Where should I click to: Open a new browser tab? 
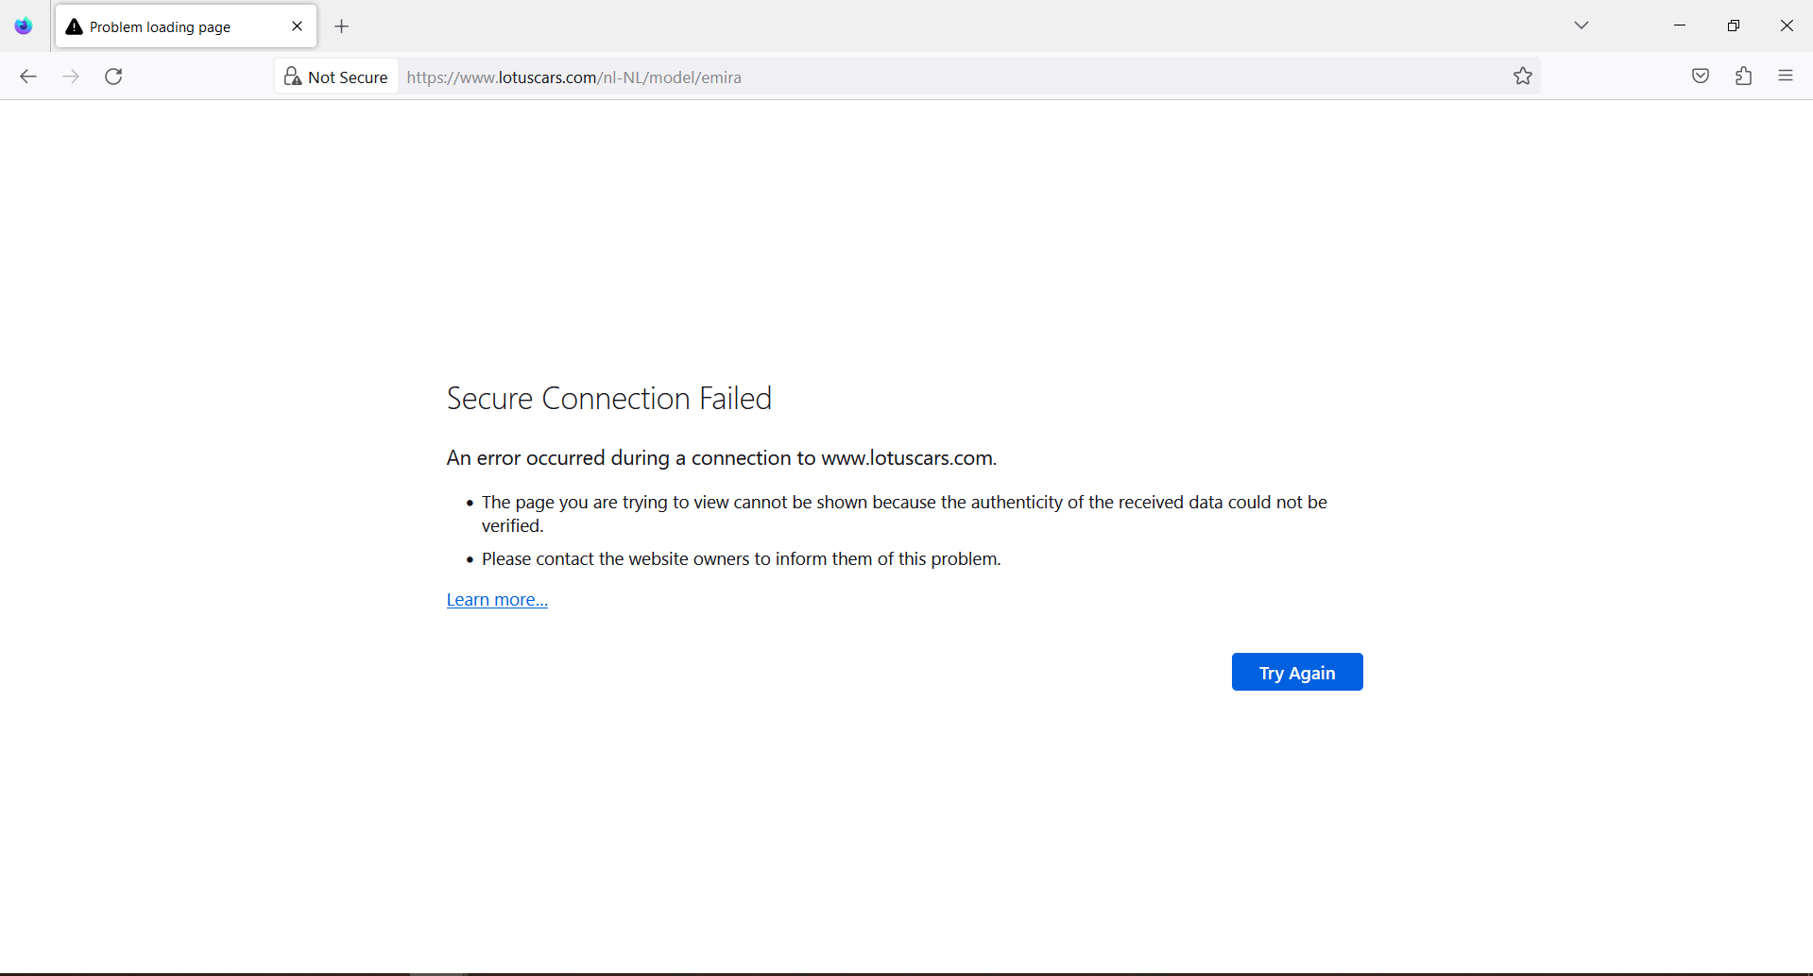point(341,26)
